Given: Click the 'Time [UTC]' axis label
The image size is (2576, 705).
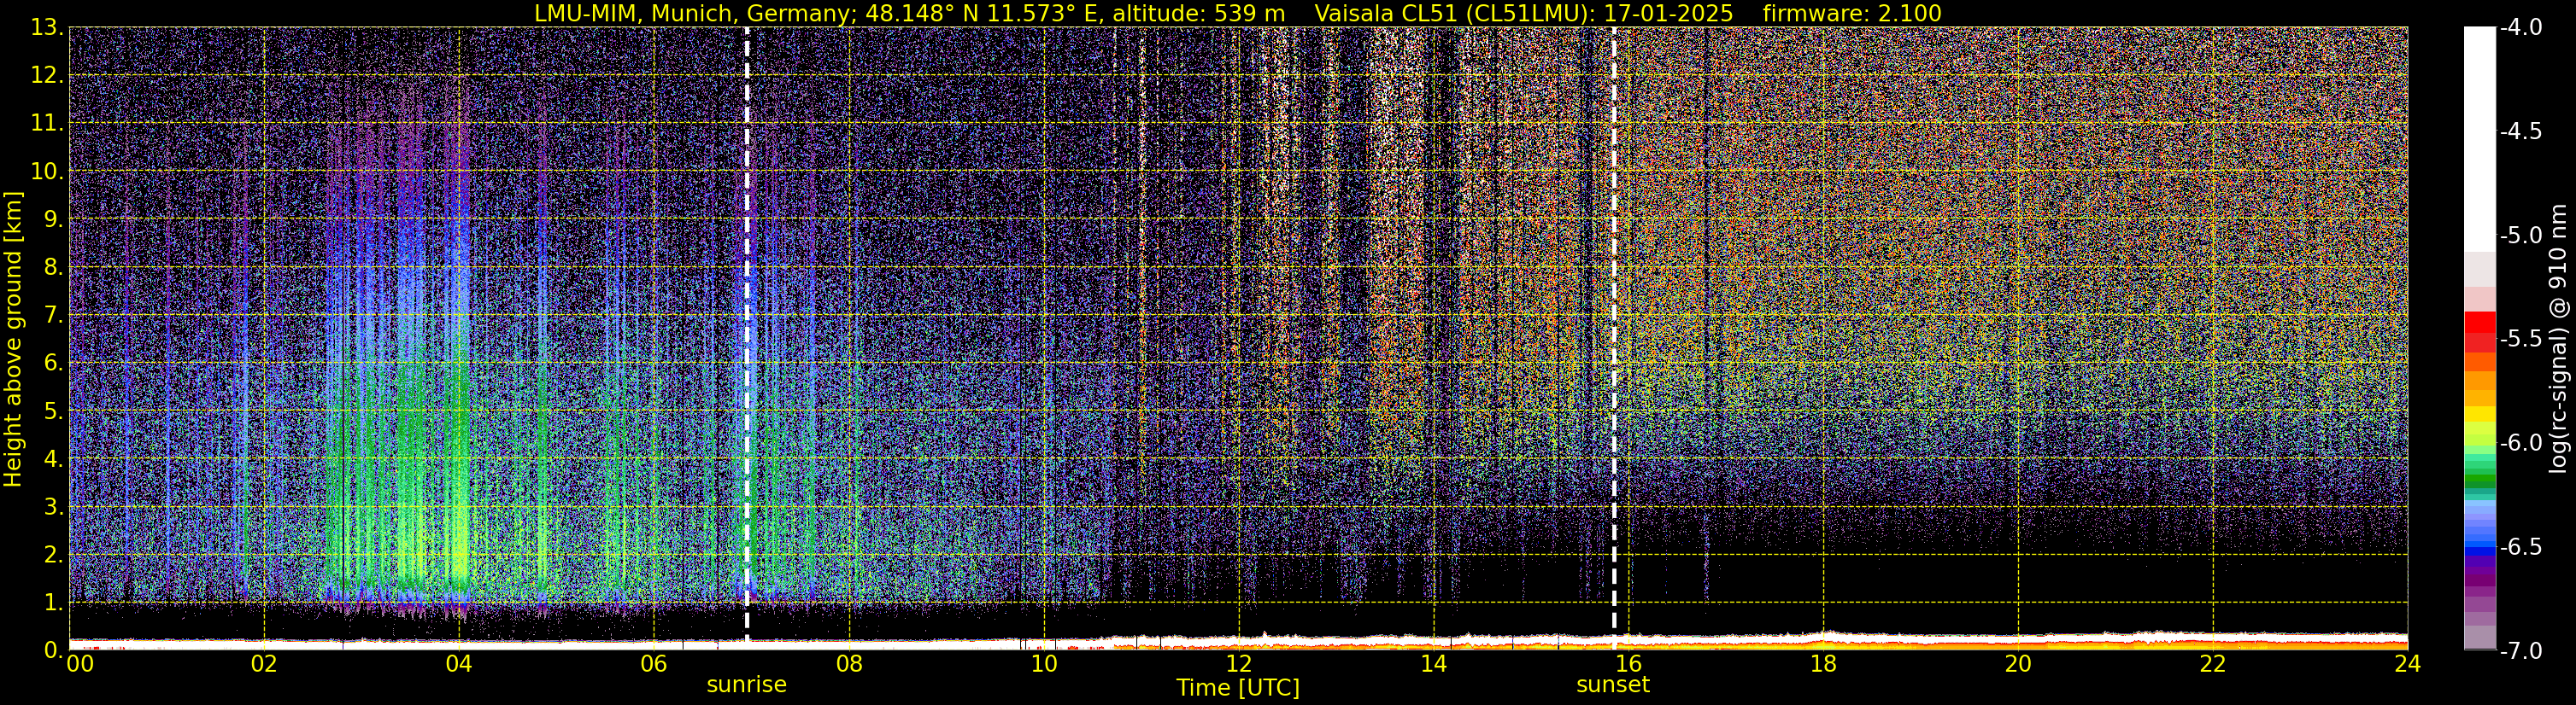Looking at the screenshot, I should (1238, 688).
